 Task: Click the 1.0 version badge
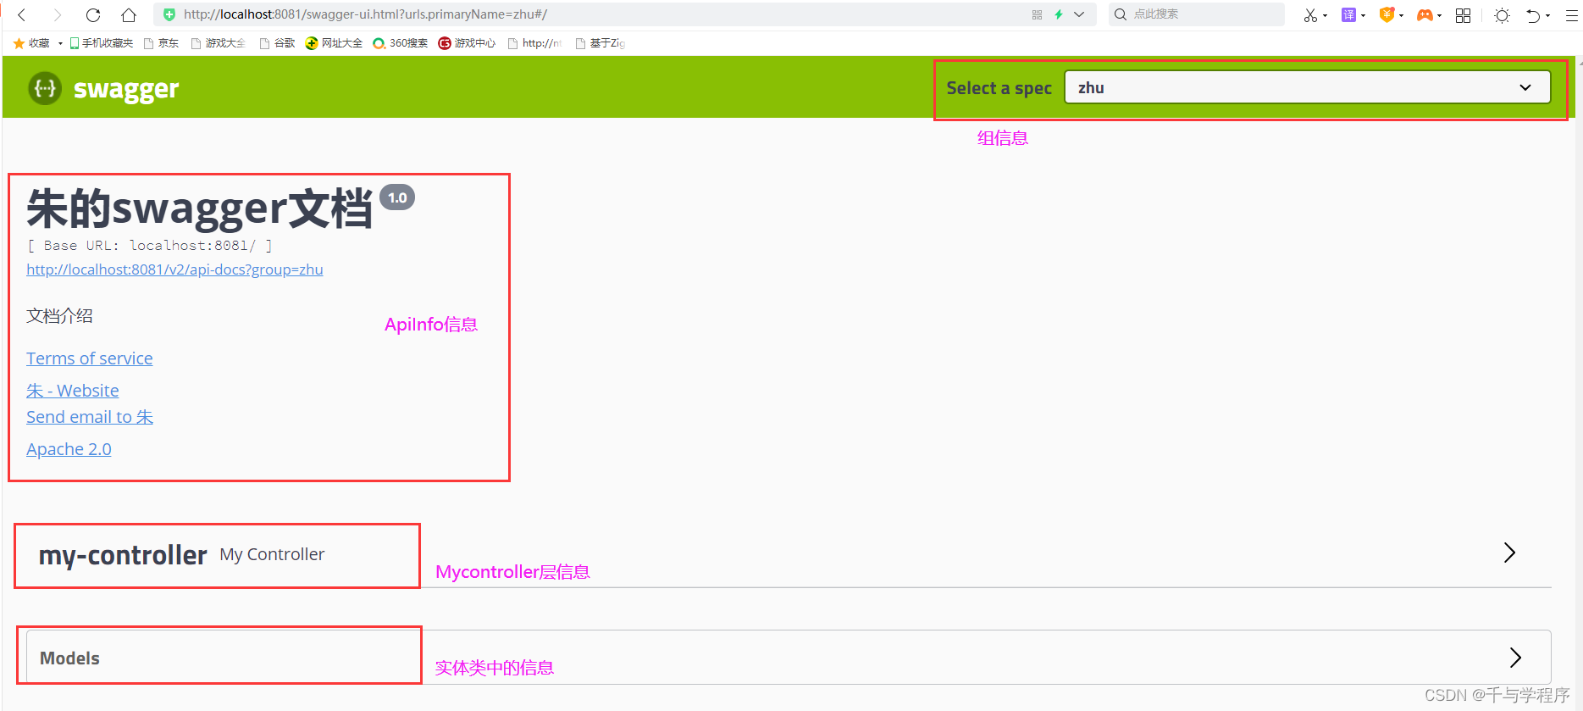pos(397,197)
